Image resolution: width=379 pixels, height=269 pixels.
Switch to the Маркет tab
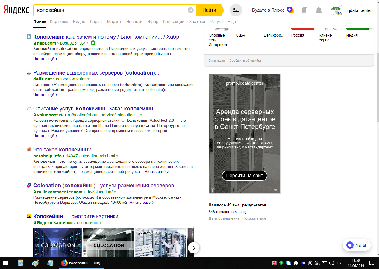[114, 22]
